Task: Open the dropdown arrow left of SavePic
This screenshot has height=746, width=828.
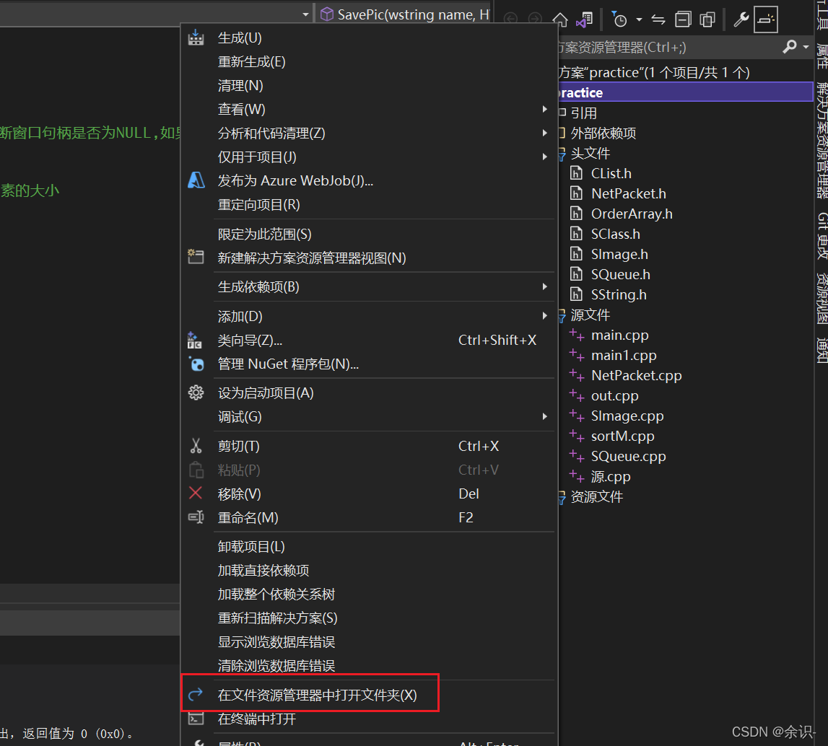Action: click(305, 14)
